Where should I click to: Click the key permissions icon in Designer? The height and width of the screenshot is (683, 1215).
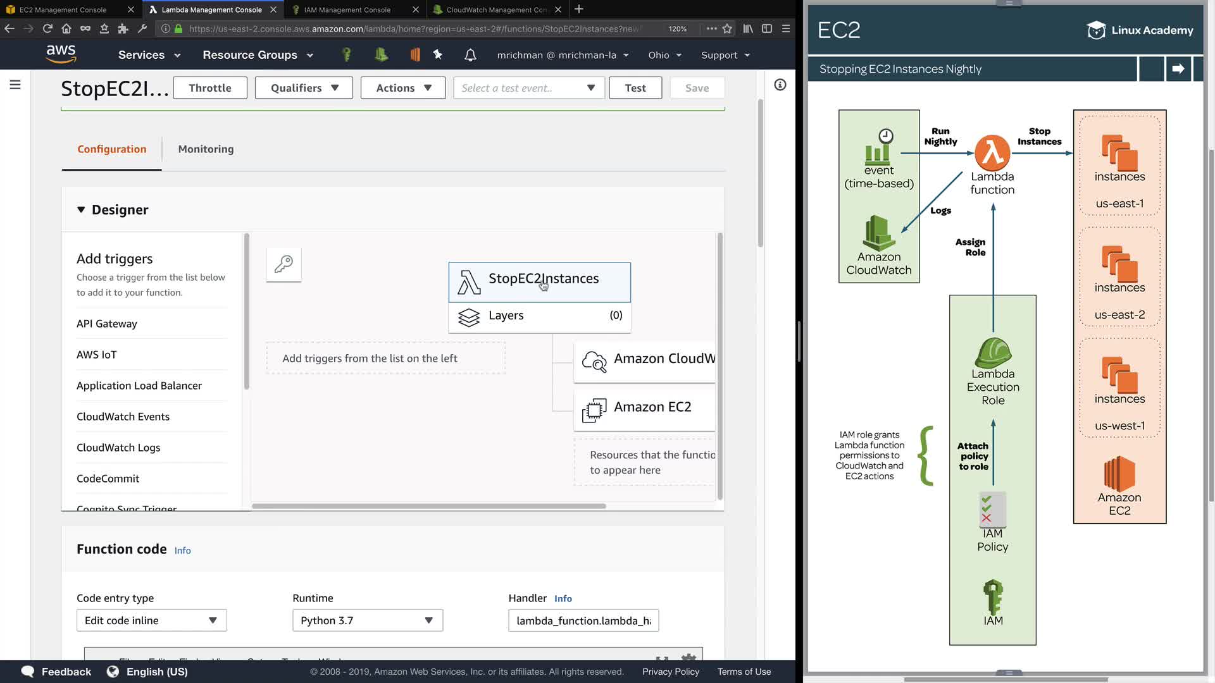point(283,264)
